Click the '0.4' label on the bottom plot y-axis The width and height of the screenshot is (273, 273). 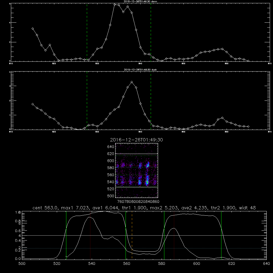[18, 241]
